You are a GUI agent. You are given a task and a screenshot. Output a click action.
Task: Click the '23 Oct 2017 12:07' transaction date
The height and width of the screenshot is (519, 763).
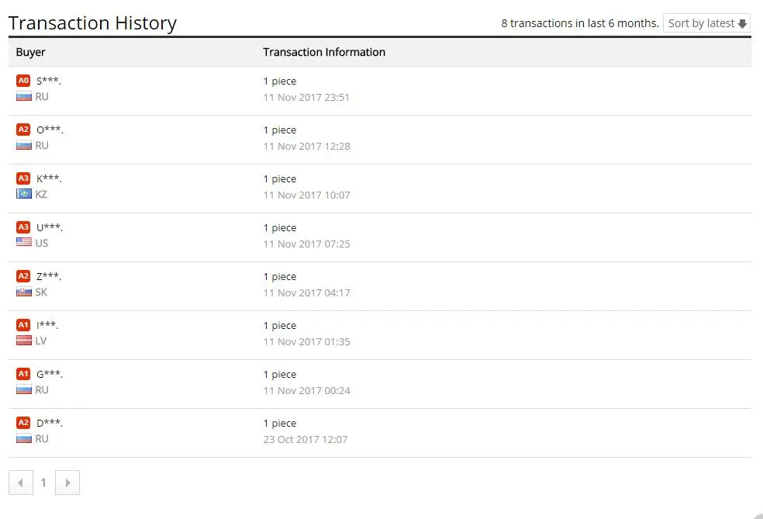tap(306, 439)
